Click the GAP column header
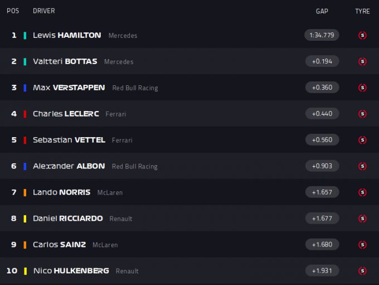The width and height of the screenshot is (379, 285). click(x=322, y=11)
